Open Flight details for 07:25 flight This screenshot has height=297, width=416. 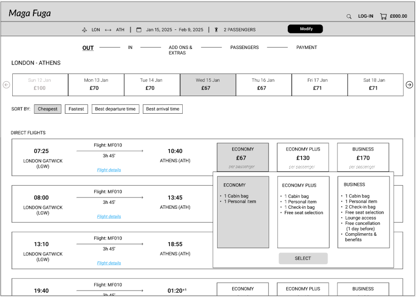[x=109, y=170]
